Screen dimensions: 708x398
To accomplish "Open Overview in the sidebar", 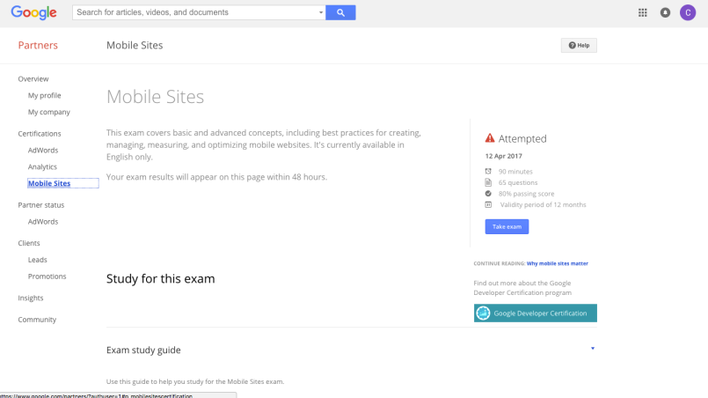I will pos(33,78).
